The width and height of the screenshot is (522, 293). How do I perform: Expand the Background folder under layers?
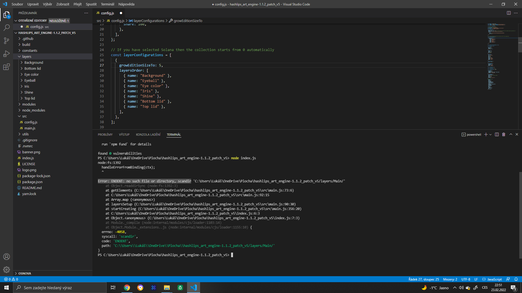(33, 62)
